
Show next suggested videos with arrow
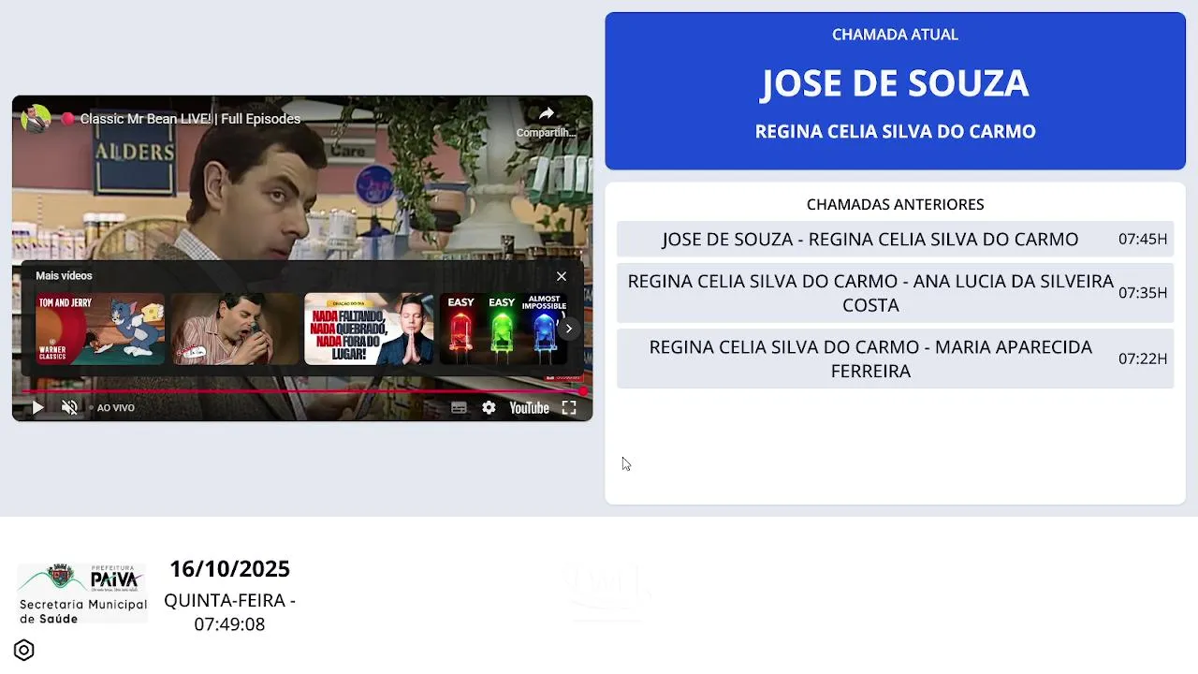coord(568,329)
